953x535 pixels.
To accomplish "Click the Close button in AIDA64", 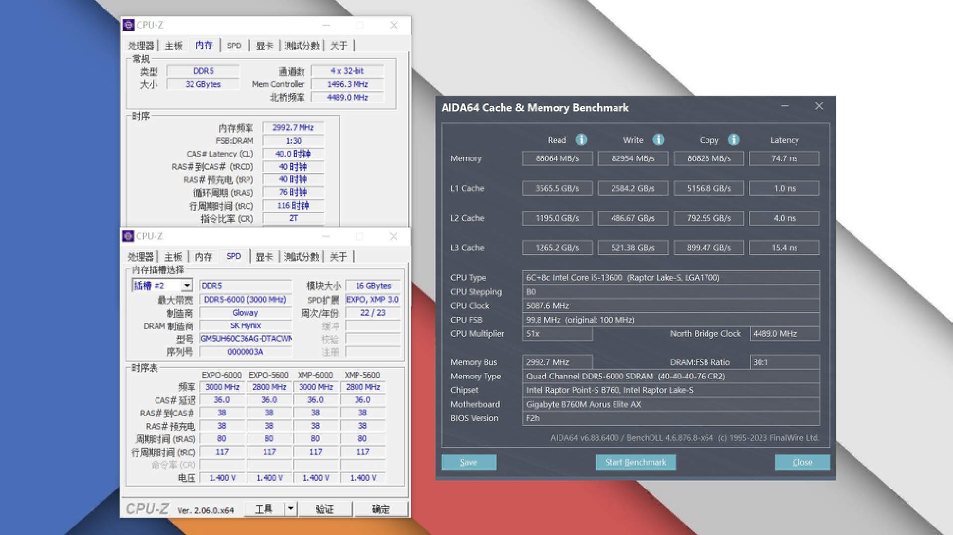I will pyautogui.click(x=802, y=462).
